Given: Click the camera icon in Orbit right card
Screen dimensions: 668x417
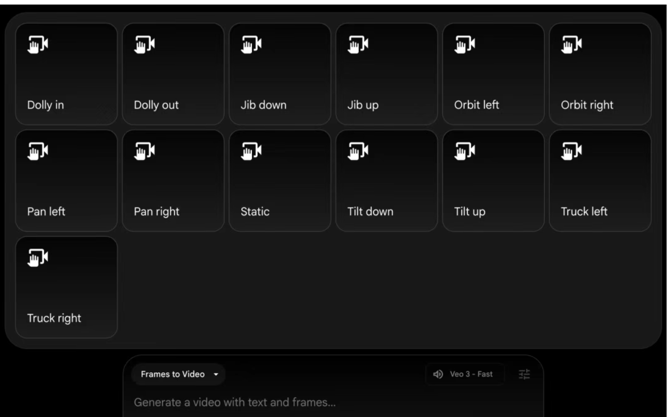Looking at the screenshot, I should click(572, 45).
